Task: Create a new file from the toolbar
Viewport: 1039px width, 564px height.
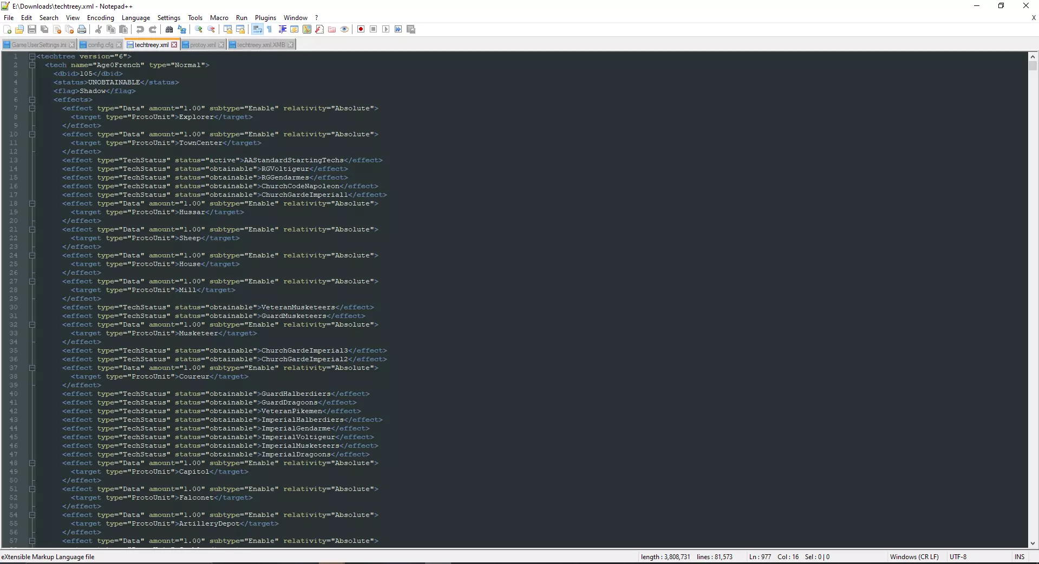Action: coord(8,29)
